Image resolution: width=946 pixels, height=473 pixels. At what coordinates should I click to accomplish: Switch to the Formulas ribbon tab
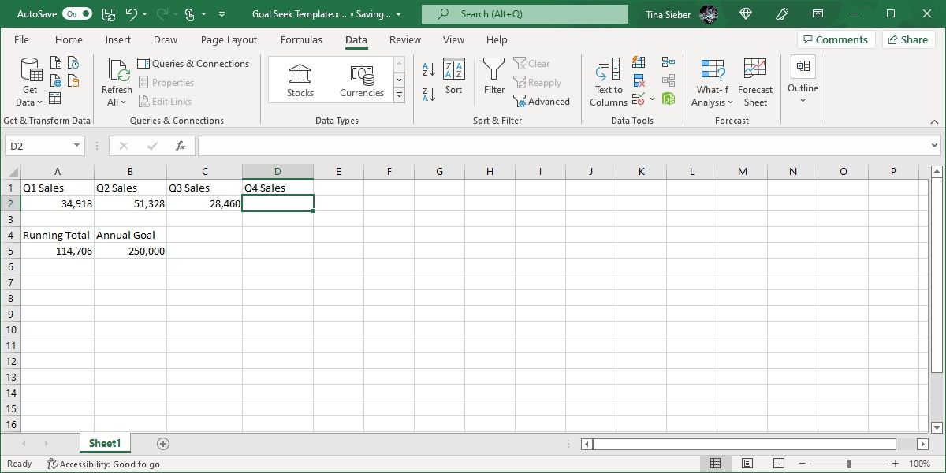[x=301, y=39]
